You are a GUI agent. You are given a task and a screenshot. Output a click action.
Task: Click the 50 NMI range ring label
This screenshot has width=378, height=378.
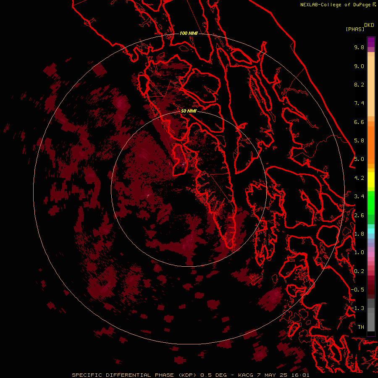(x=189, y=111)
